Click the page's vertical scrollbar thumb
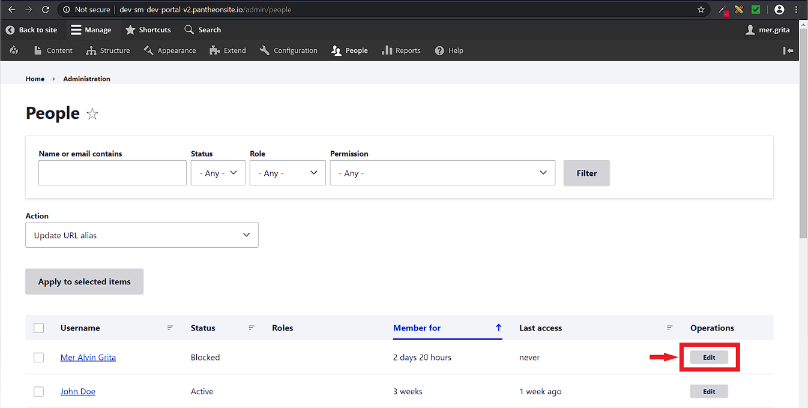 coord(803,132)
